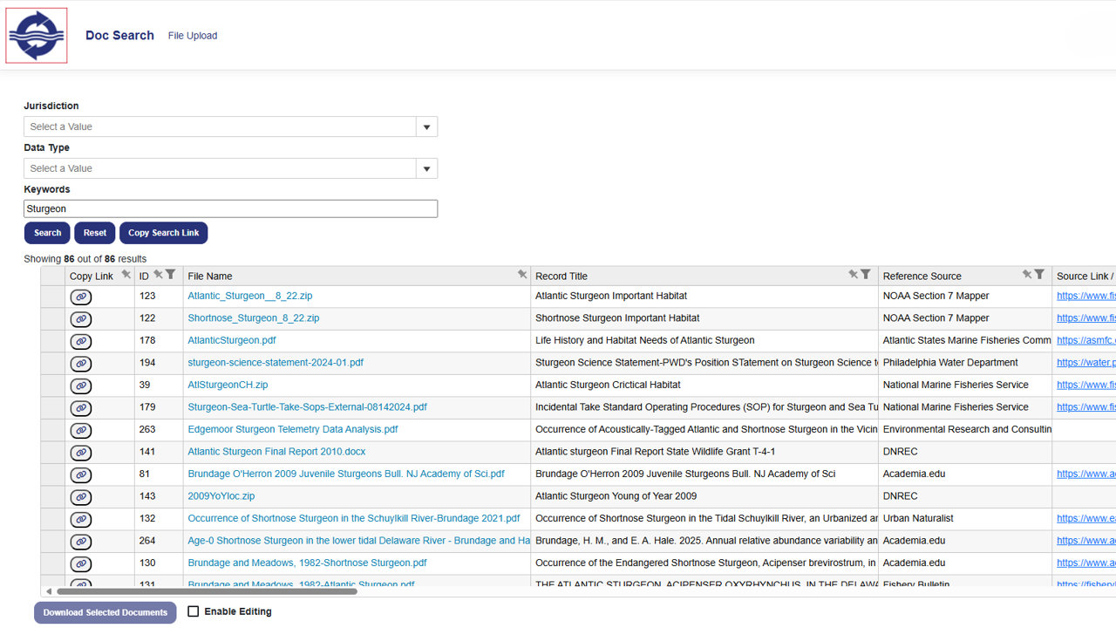This screenshot has height=628, width=1116.
Task: Click the organization logo in the header
Action: 37,36
